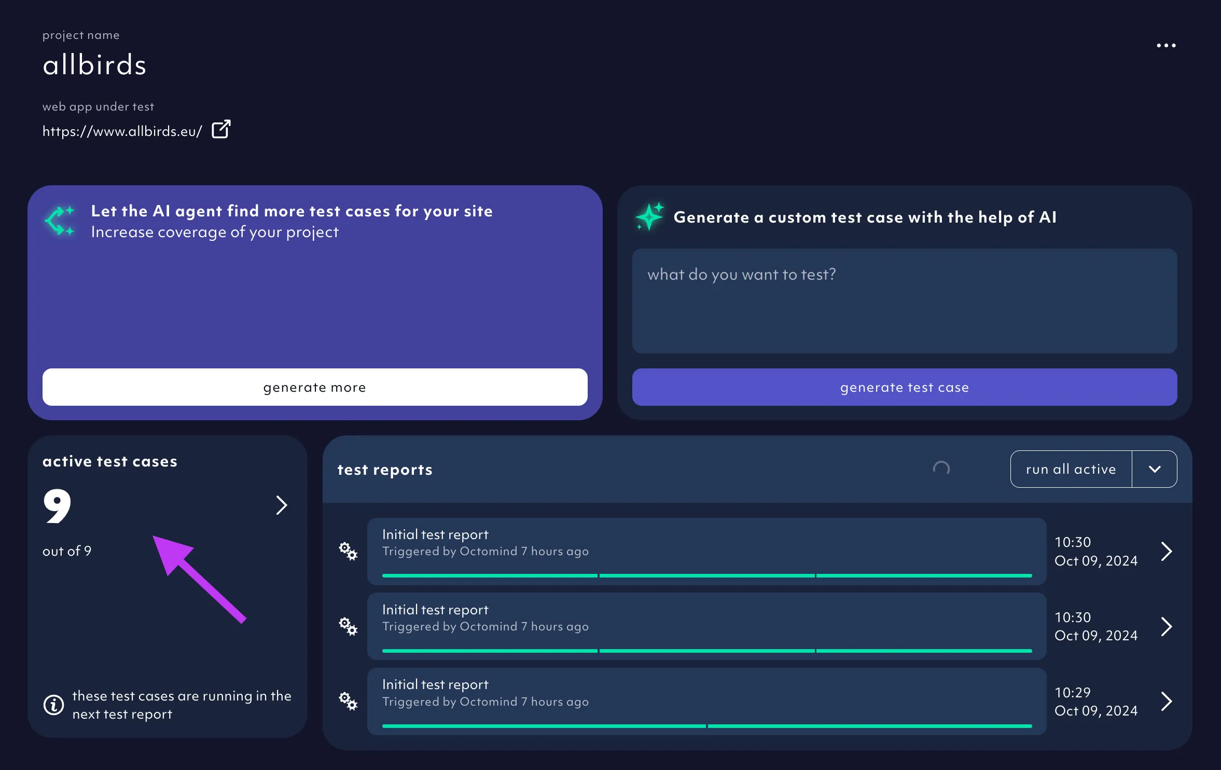Click the AI agent sparkle icon
Image resolution: width=1221 pixels, height=770 pixels.
[60, 220]
